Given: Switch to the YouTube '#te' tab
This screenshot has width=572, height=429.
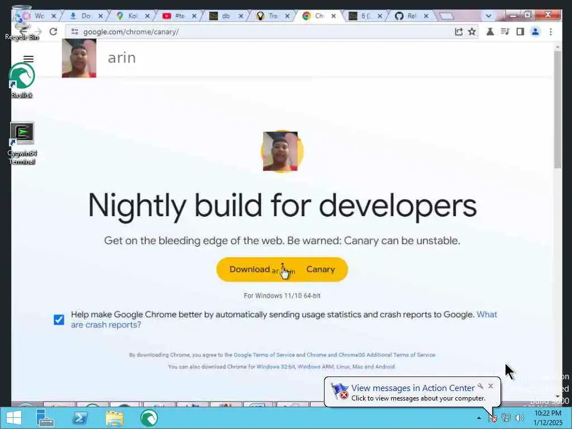Looking at the screenshot, I should [x=179, y=16].
